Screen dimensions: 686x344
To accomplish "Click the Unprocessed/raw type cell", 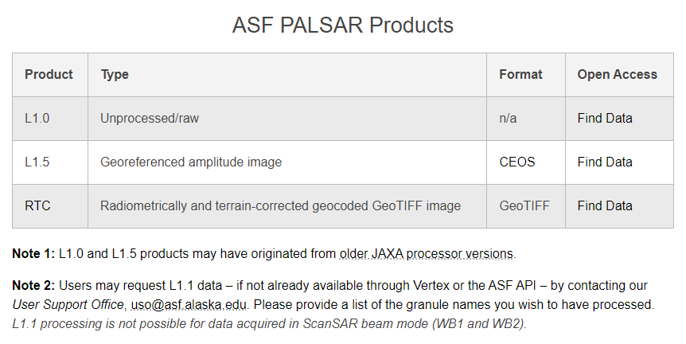I will tap(287, 118).
